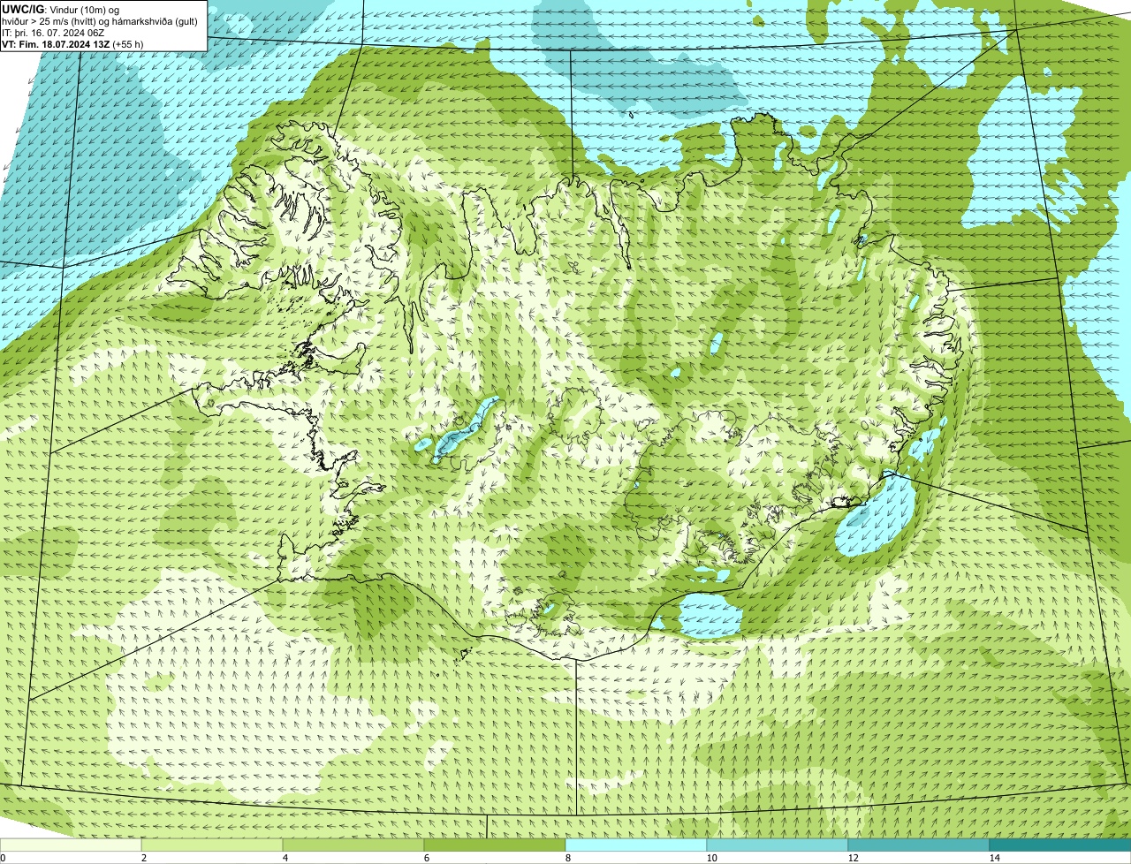Viewport: 1131px width, 864px height.
Task: Click the "VT: Fim. 18.07.2024 13Z (+55 h)" line
Action: [x=72, y=43]
